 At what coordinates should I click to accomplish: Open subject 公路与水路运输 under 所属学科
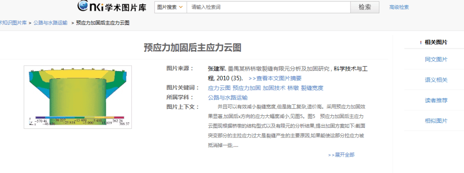click(x=228, y=98)
